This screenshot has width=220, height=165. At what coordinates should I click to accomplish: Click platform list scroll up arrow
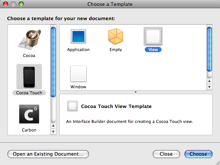pos(53,126)
